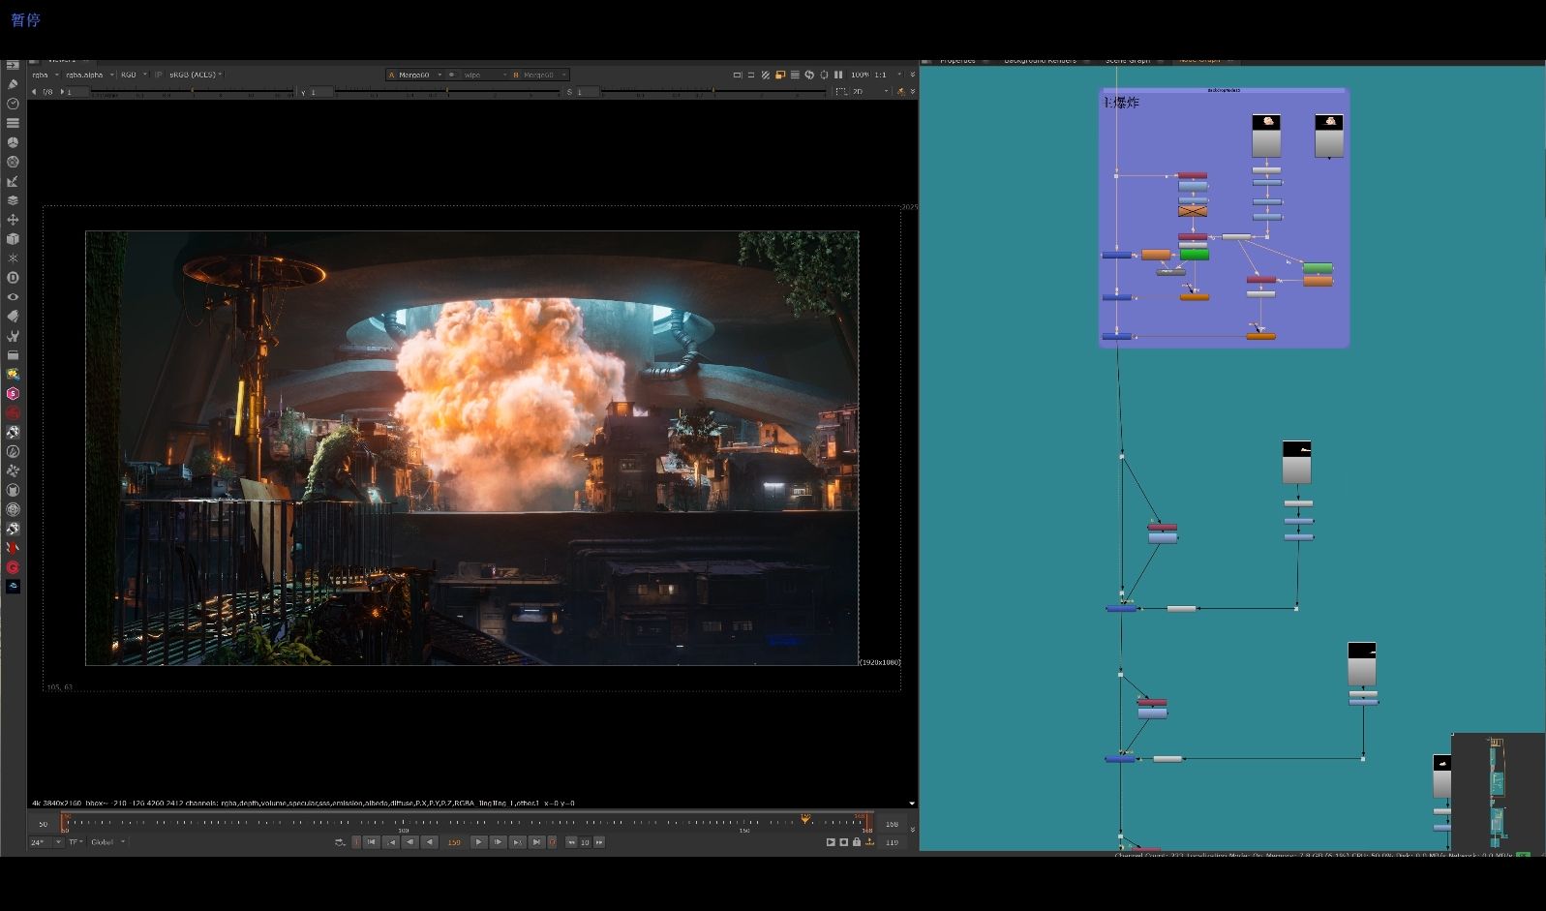Open the Views nodes eye icon
Viewport: 1546px width, 911px height.
click(13, 297)
